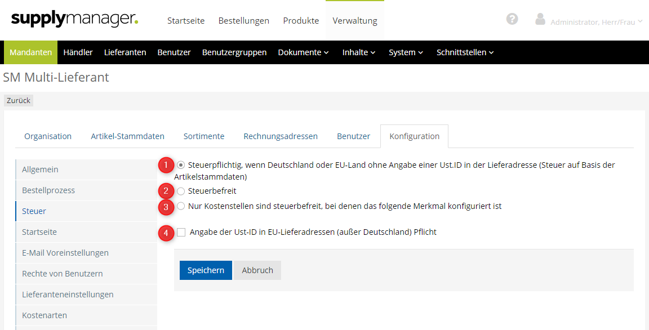The image size is (649, 330).
Task: Open the Rechnungsadressen tab
Action: [281, 136]
